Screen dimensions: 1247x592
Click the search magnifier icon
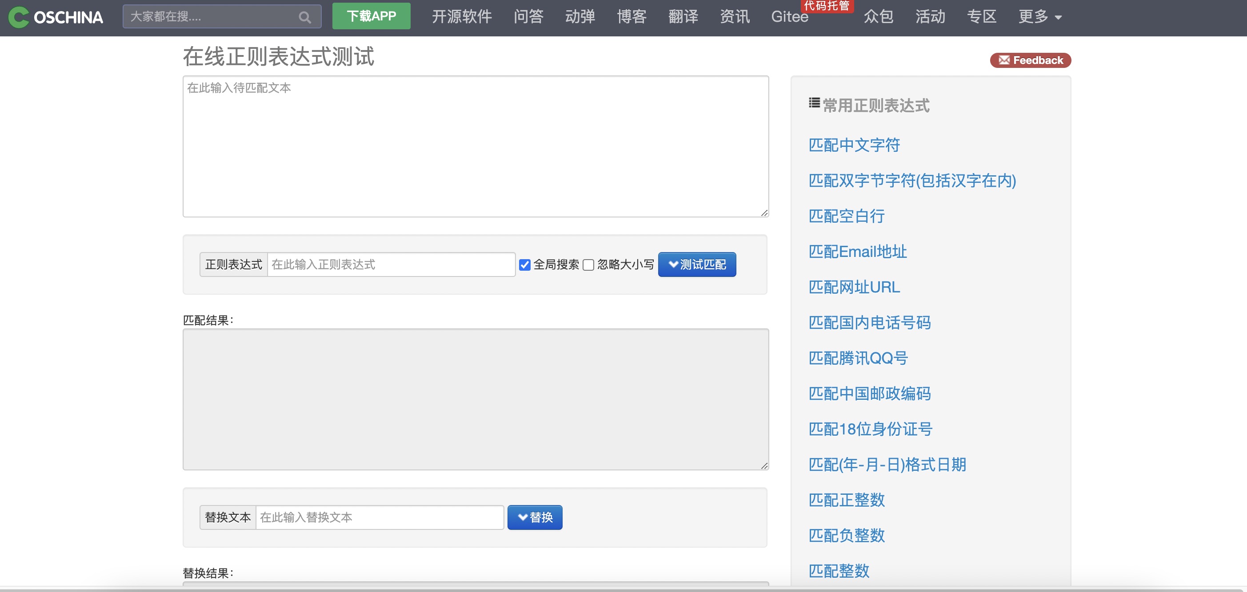(x=304, y=17)
